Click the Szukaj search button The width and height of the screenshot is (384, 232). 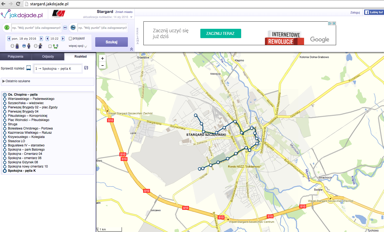point(111,42)
